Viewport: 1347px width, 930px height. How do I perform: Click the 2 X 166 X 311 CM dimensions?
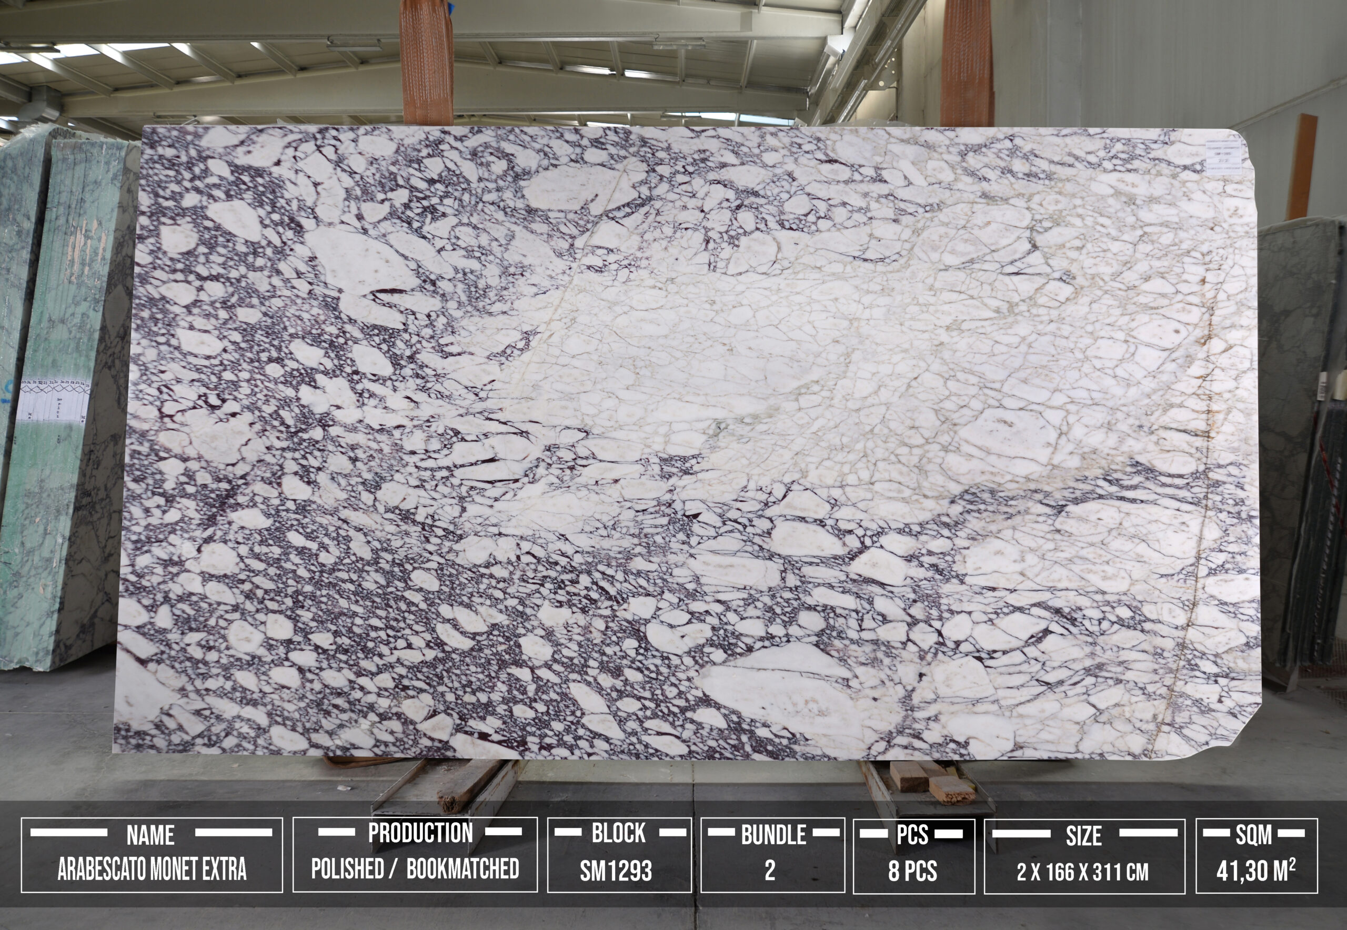[x=1082, y=872]
